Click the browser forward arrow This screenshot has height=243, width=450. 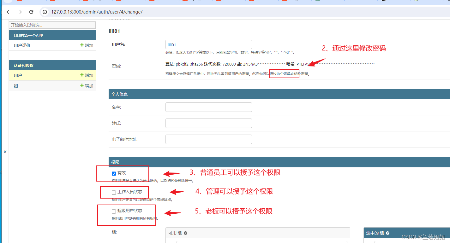pos(20,12)
